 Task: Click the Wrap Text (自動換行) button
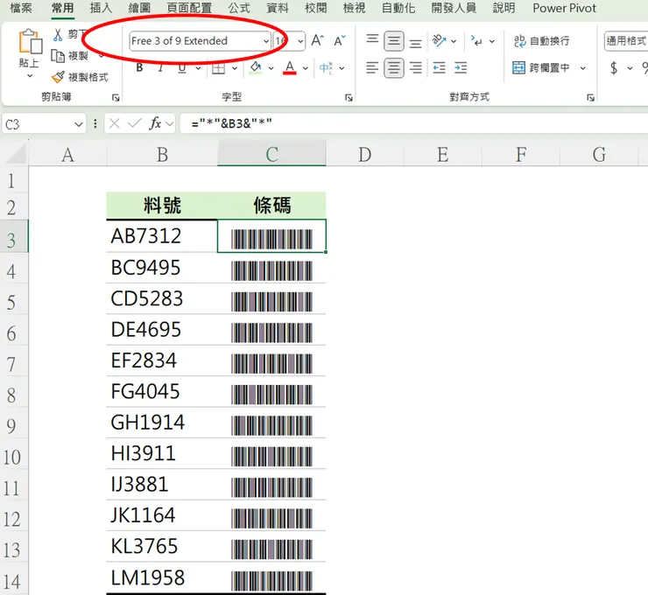tap(541, 41)
